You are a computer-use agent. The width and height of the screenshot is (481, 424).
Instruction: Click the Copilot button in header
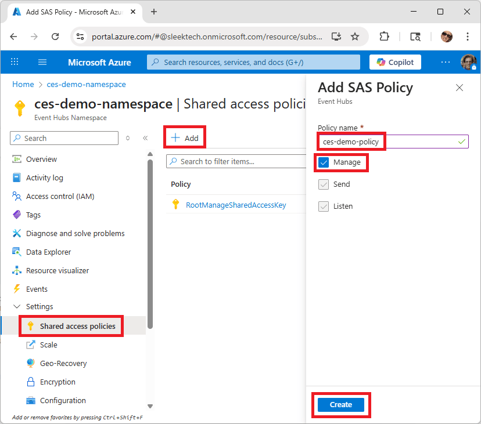pos(395,62)
